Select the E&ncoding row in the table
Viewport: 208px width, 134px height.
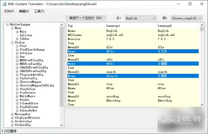tap(133, 100)
